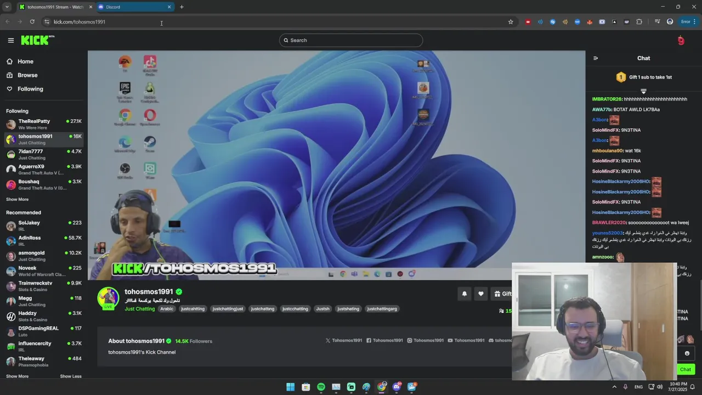Open asmongold recommended channel
Image resolution: width=702 pixels, height=395 pixels.
point(44,256)
